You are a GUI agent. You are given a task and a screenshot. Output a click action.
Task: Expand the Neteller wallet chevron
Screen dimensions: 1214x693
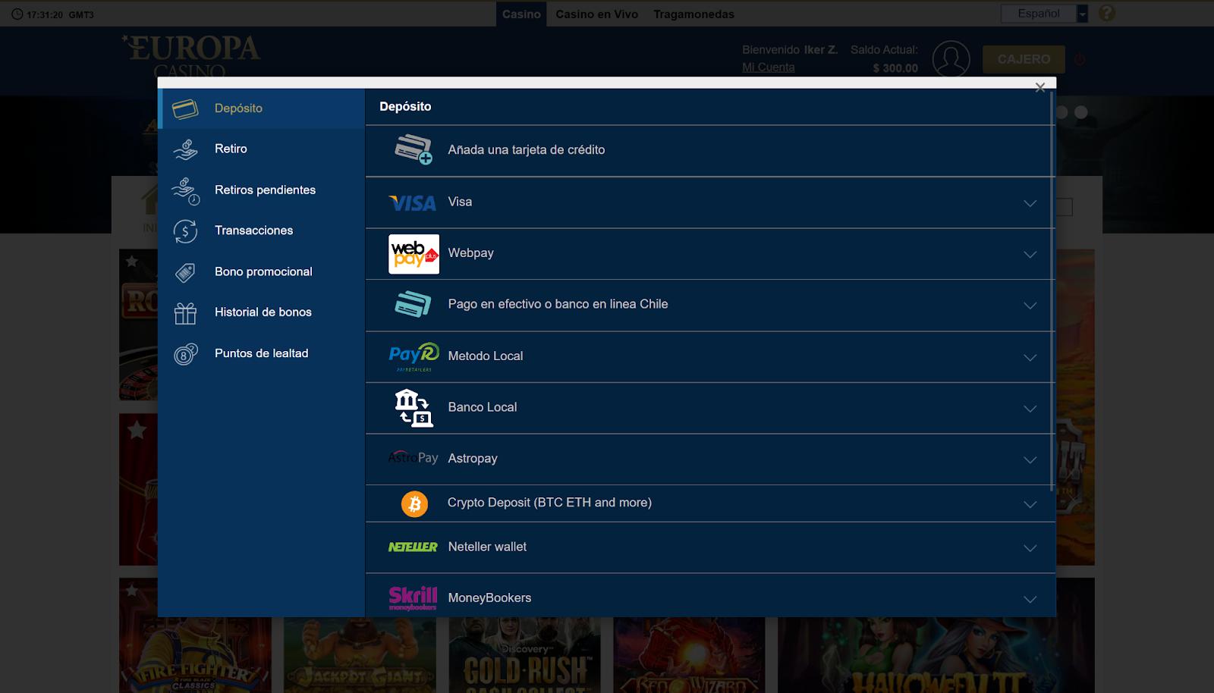[1030, 548]
